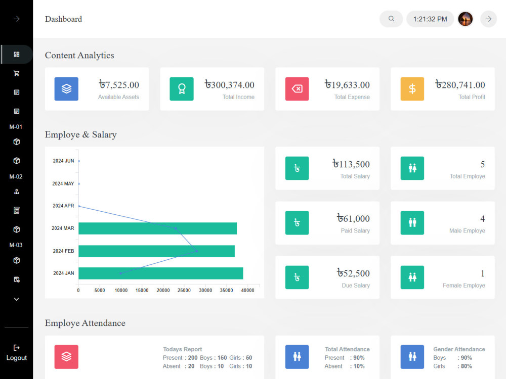Click the line point on 2024 FEB
This screenshot has width=506, height=379.
pos(196,251)
